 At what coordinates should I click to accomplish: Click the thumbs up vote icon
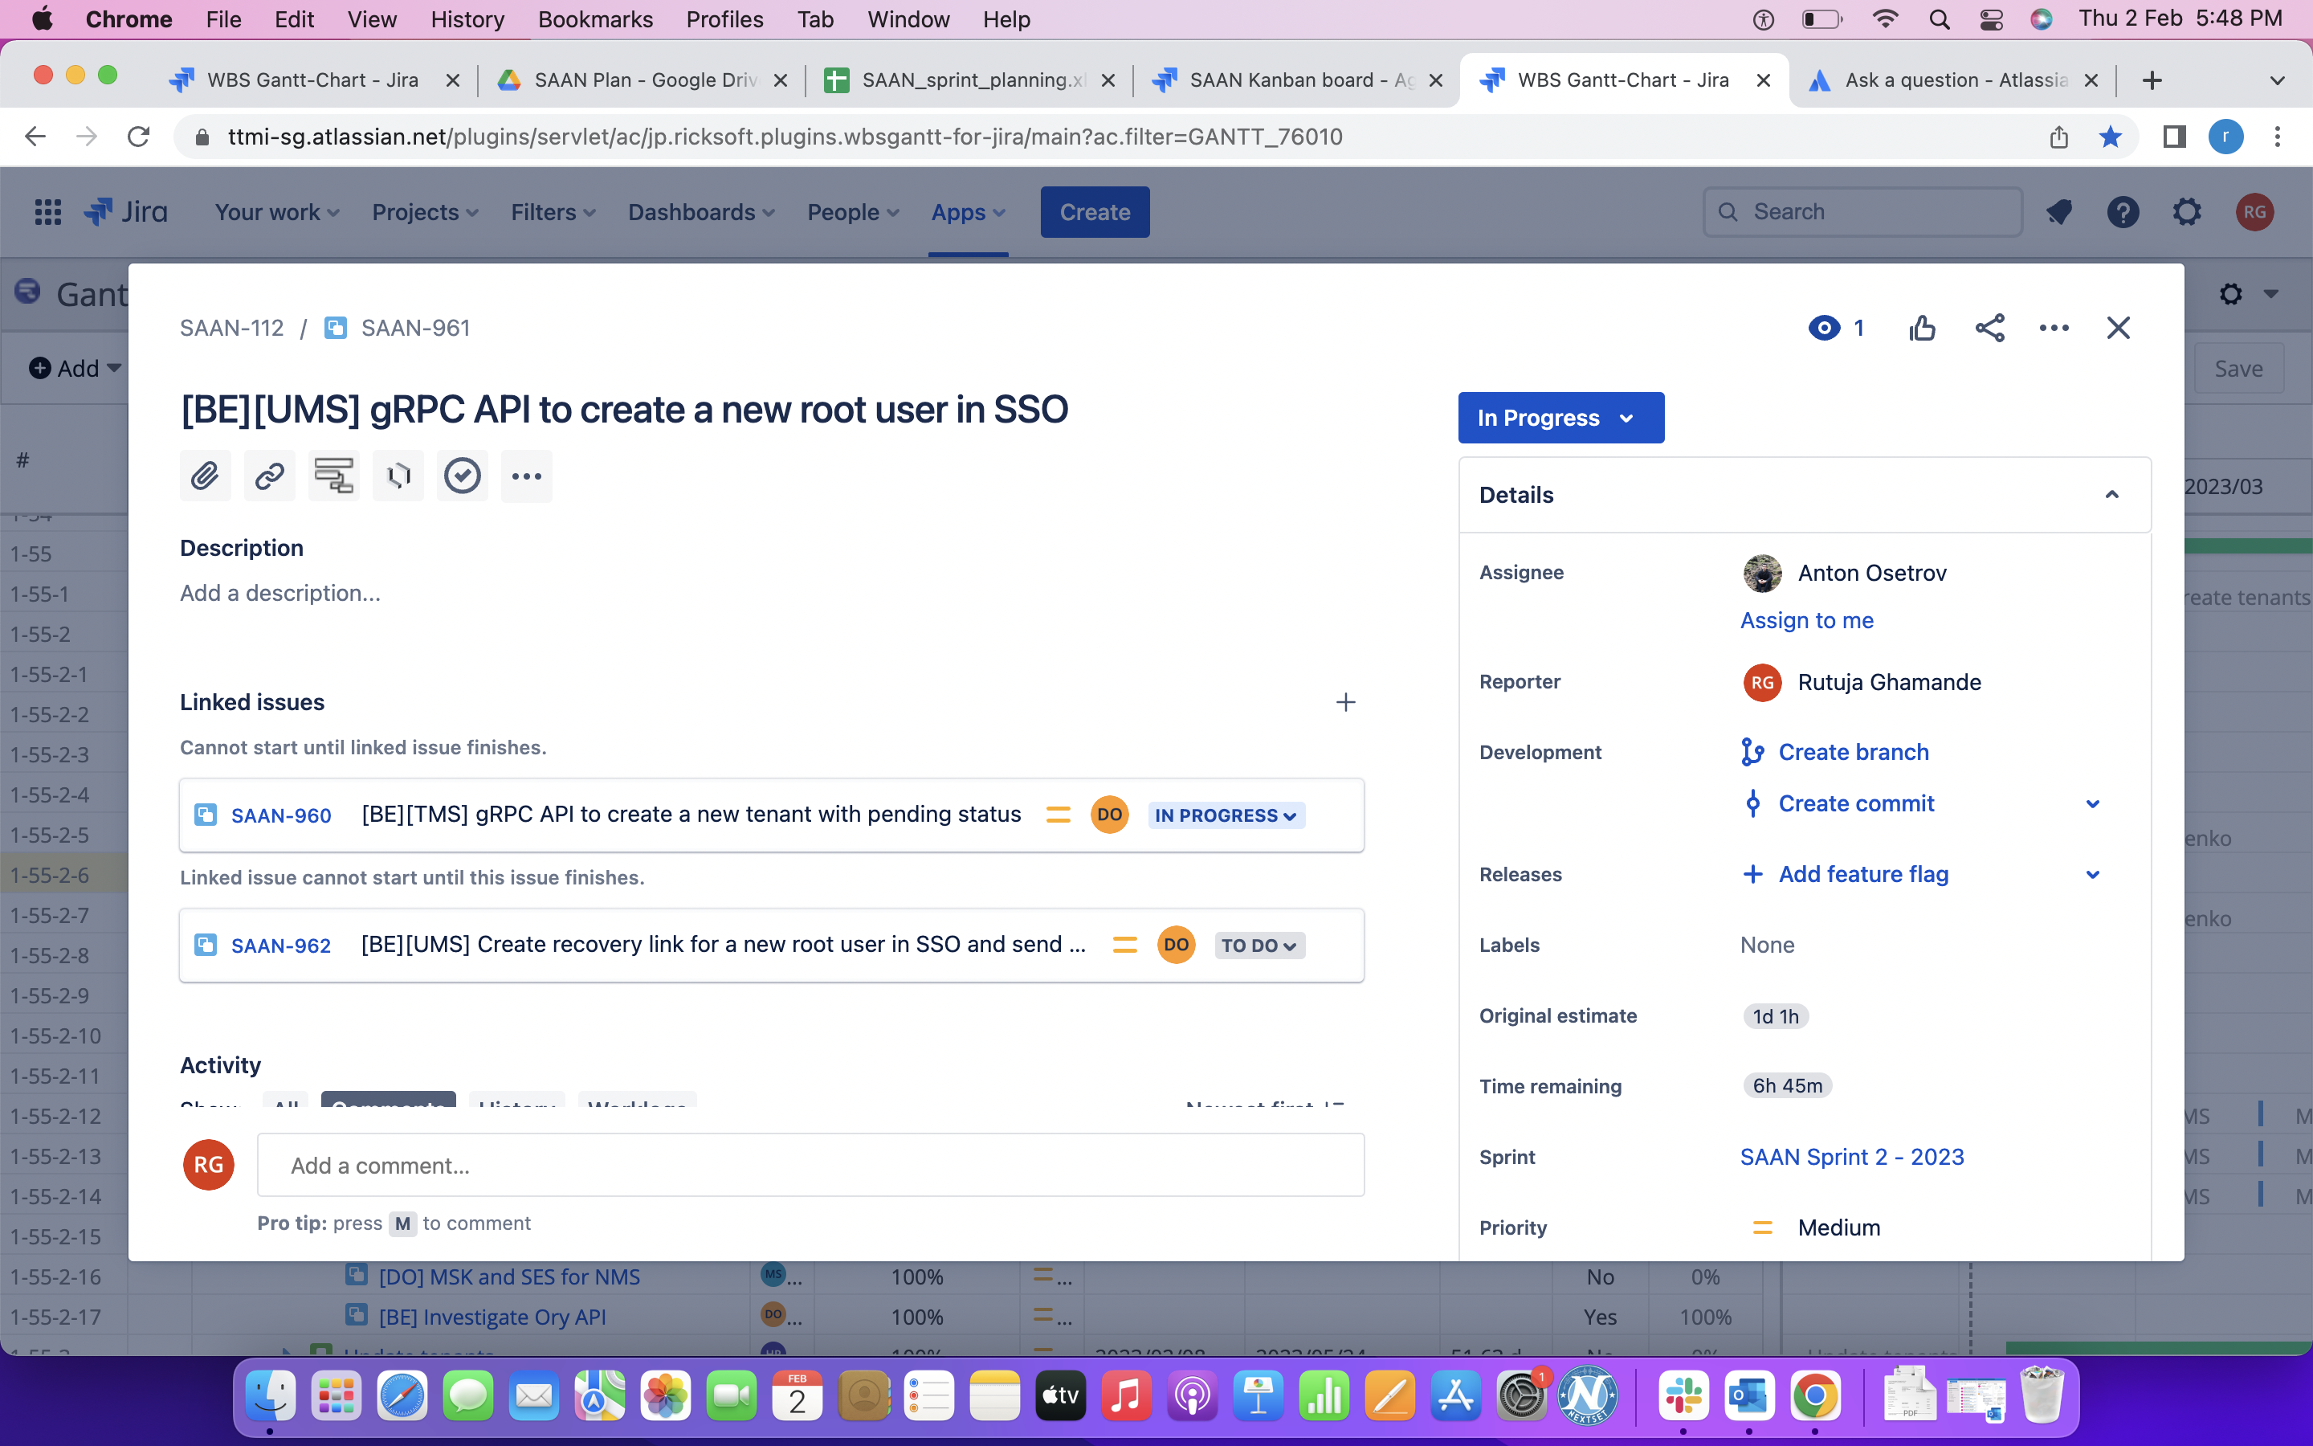(x=1922, y=328)
